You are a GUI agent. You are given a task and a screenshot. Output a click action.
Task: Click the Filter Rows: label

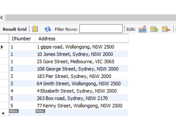(x=66, y=29)
